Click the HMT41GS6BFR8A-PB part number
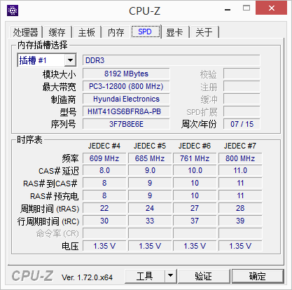The width and height of the screenshot is (292, 290). pos(126,111)
